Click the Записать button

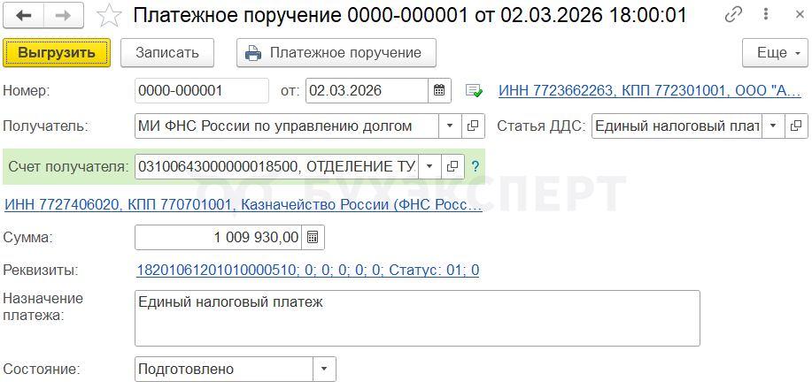pos(166,52)
